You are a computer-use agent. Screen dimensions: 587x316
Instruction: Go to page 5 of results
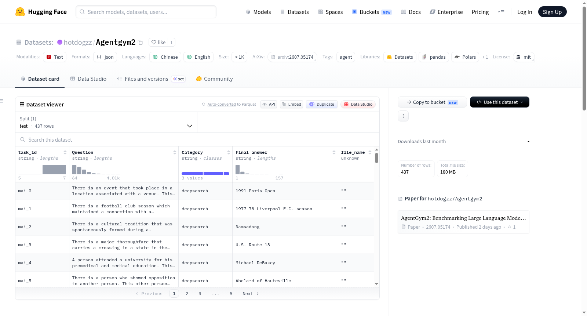point(231,294)
